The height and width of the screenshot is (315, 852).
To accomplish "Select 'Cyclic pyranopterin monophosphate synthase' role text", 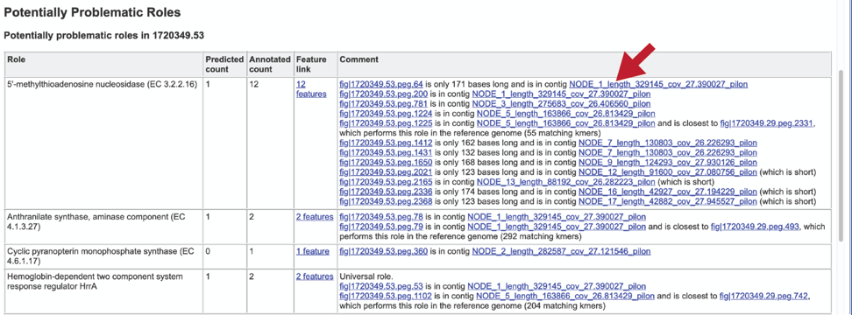I will (x=100, y=256).
